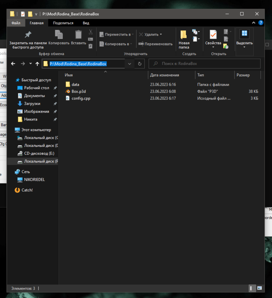
Task: Switch to details view in status bar
Action: (x=251, y=288)
